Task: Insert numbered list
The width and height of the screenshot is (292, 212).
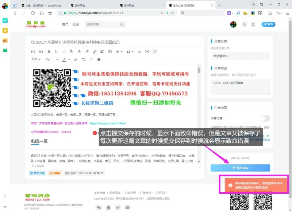Action: tap(64, 52)
